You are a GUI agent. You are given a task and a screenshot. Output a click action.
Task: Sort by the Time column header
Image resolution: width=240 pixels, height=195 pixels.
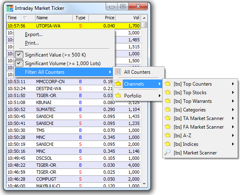tap(21, 18)
